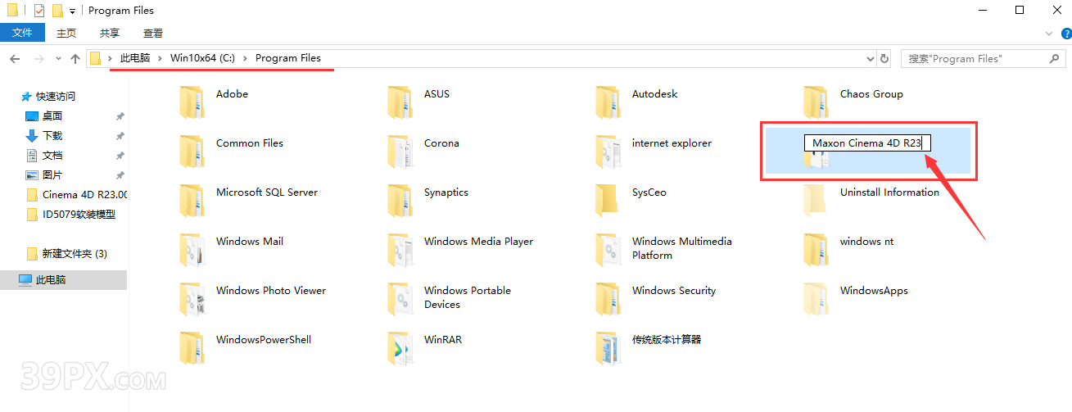Click the new folder icon in title bar
The image size is (1072, 412).
click(57, 11)
